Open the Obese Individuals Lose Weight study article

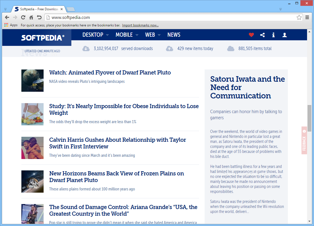pos(124,109)
